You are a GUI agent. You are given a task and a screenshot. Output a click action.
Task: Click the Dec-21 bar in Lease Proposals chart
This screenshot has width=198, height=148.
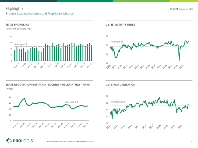click(92, 53)
